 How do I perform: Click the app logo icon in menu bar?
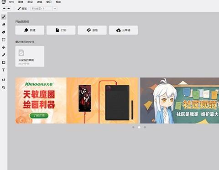point(4,2)
